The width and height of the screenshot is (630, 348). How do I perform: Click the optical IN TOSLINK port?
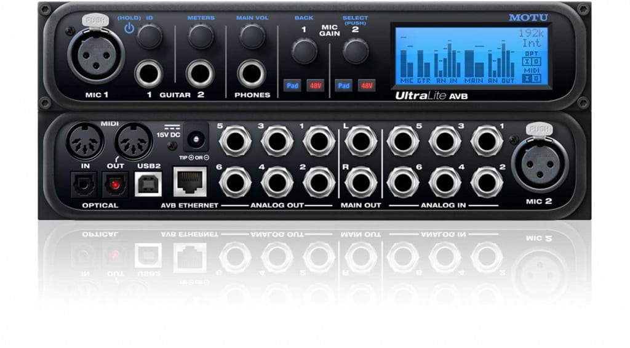(84, 185)
